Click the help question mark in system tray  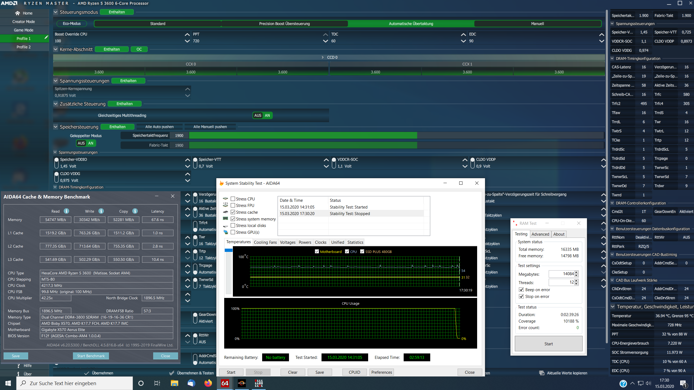pyautogui.click(x=623, y=383)
